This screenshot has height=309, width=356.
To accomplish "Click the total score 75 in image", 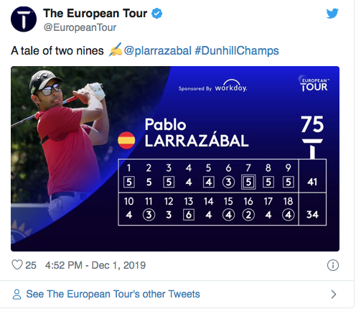I will pyautogui.click(x=312, y=124).
